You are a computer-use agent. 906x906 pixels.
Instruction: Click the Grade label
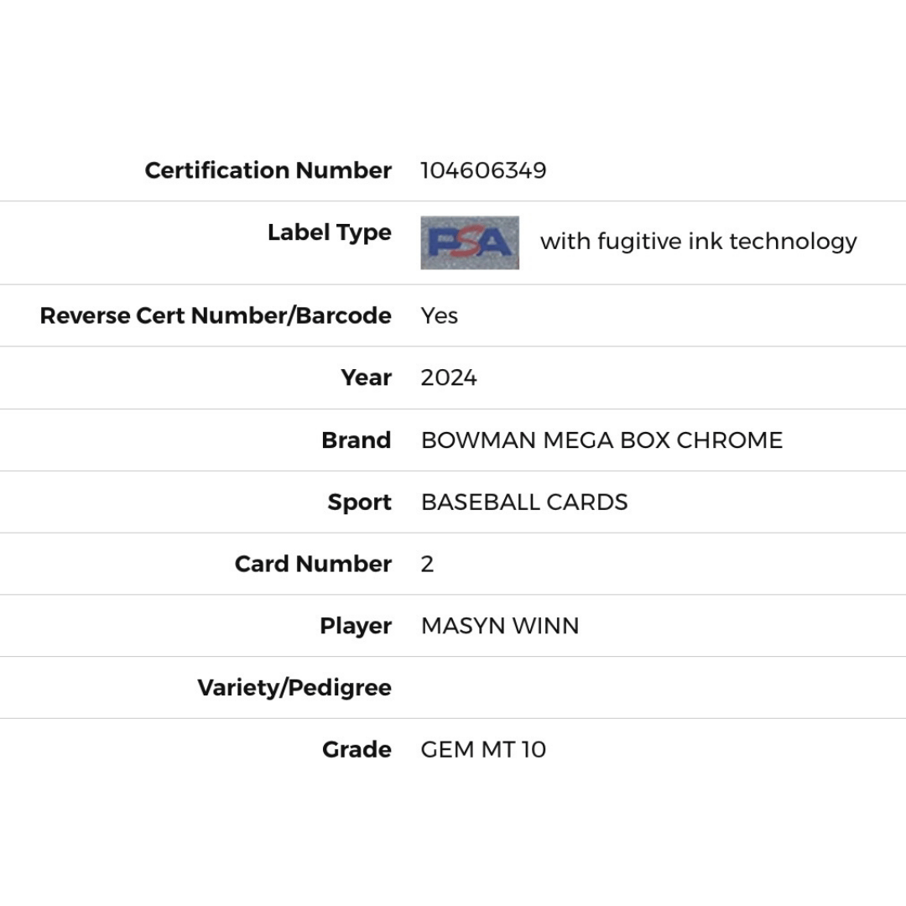coord(357,749)
